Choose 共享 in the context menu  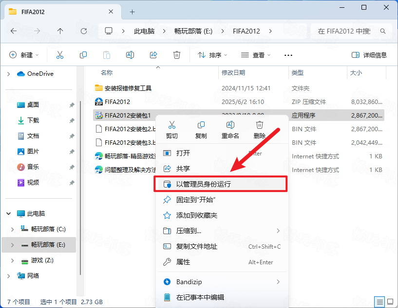222,169
